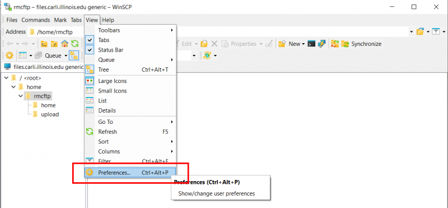This screenshot has height=208, width=448.
Task: Collapse the root tree node chevron
Action: pyautogui.click(x=6, y=77)
